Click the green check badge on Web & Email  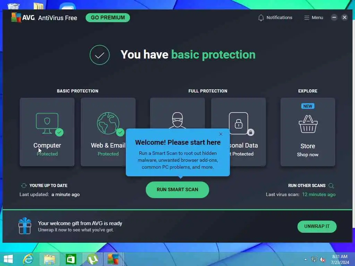click(x=120, y=132)
